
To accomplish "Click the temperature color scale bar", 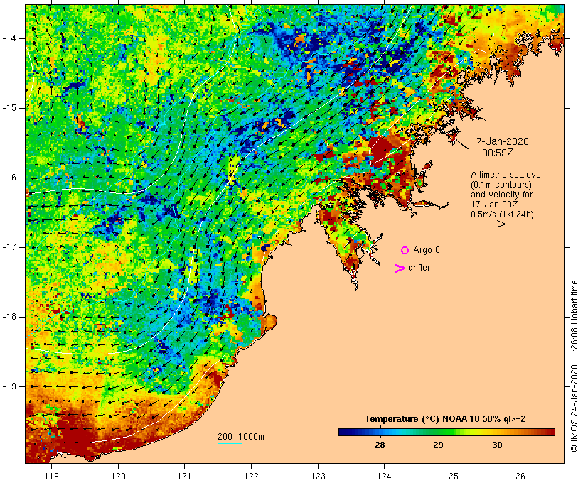I will click(x=446, y=432).
